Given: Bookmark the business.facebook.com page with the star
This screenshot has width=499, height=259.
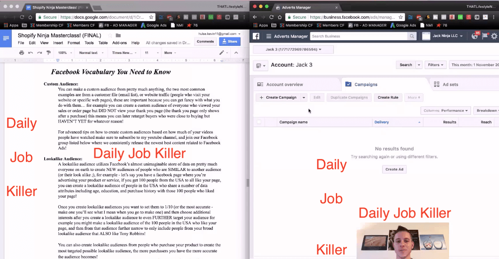Looking at the screenshot, I should coord(401,17).
